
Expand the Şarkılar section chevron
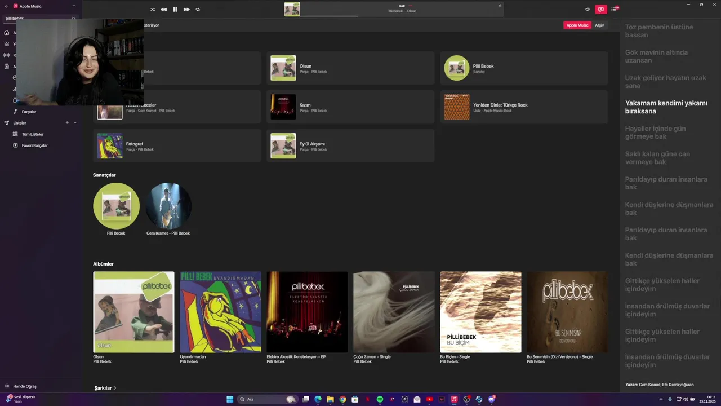(115, 388)
